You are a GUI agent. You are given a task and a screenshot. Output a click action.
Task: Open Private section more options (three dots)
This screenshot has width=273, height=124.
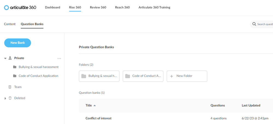pos(59,58)
